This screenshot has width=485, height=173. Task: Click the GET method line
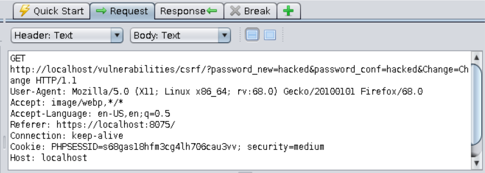coord(17,58)
